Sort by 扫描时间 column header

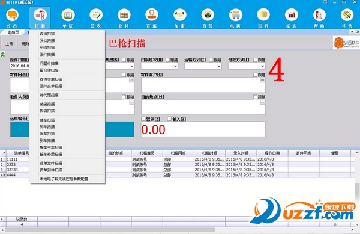click(x=209, y=153)
